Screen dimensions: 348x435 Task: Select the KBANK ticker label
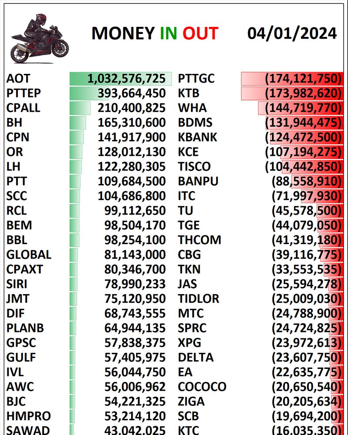pos(197,137)
